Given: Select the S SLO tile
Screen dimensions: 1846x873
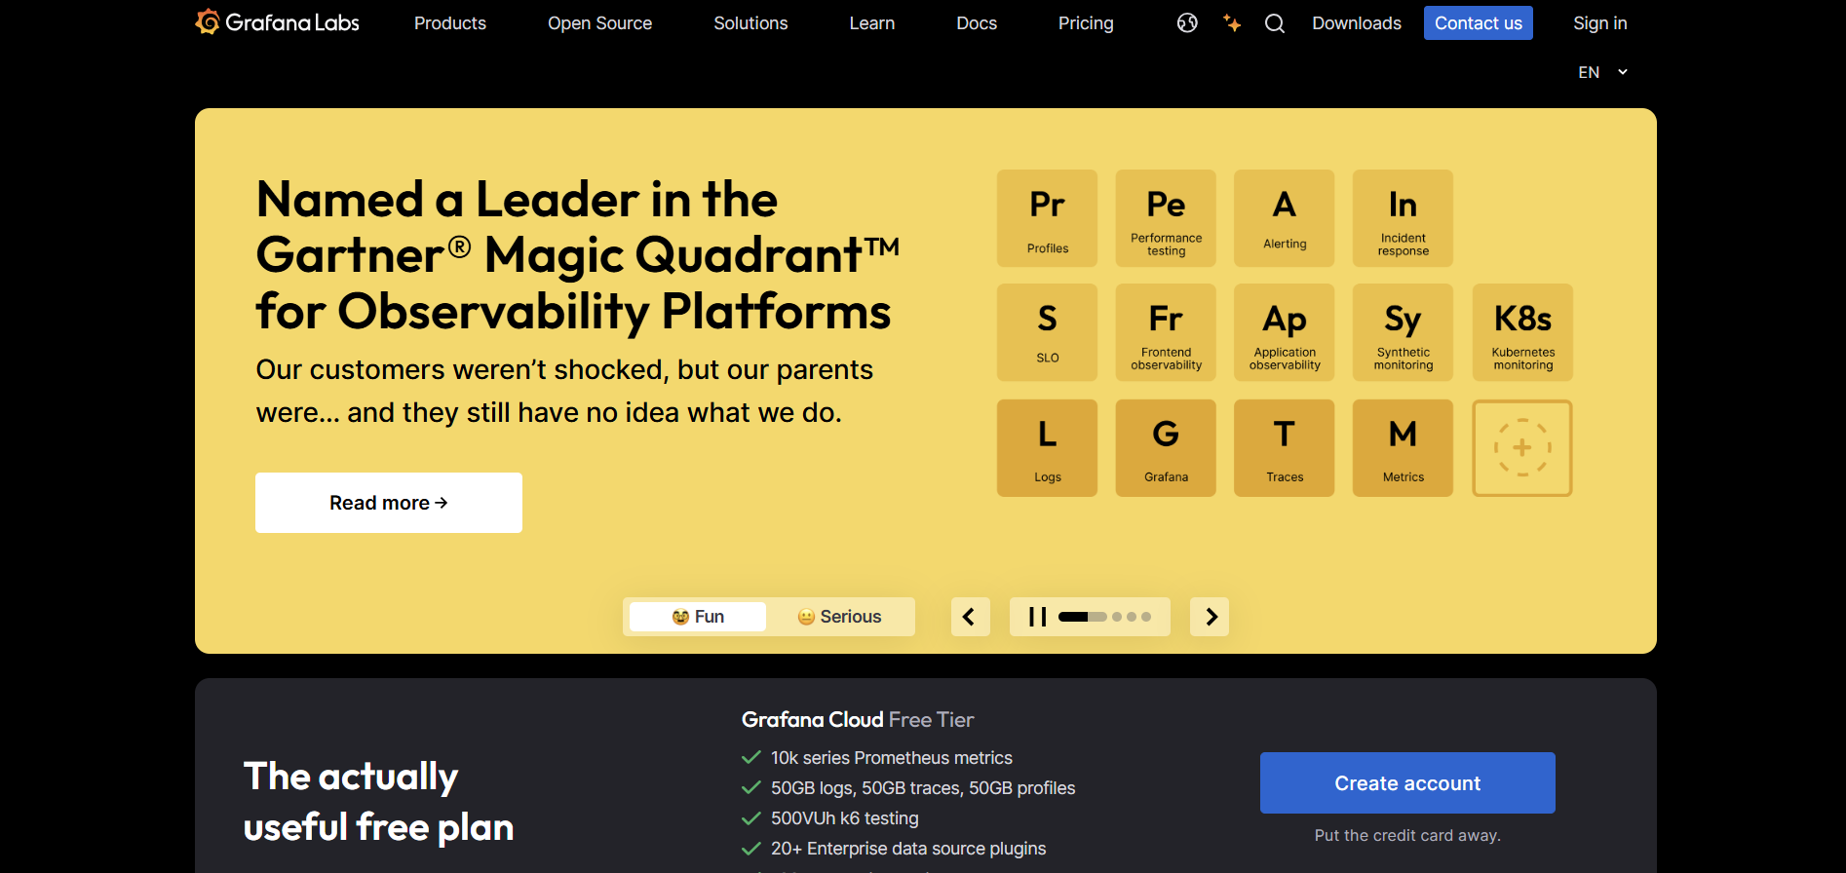Looking at the screenshot, I should pyautogui.click(x=1047, y=332).
